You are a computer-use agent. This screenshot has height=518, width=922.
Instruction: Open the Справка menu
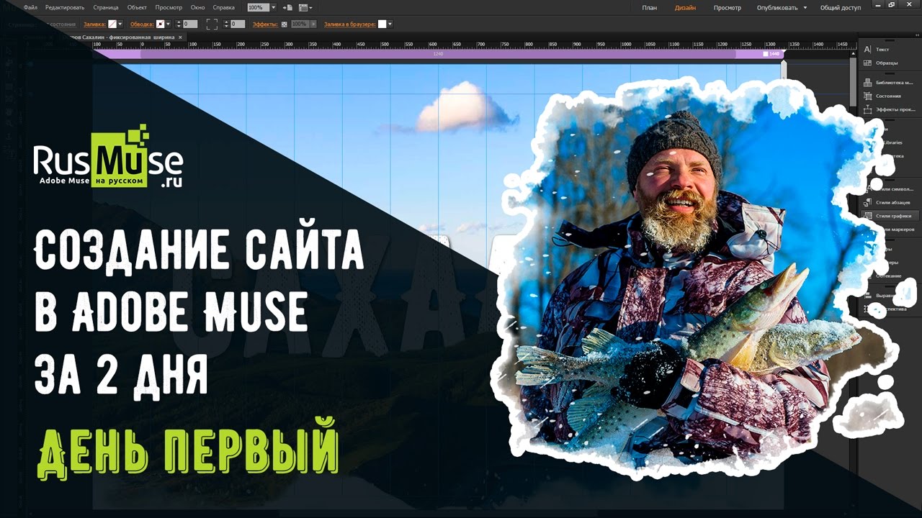pos(224,7)
